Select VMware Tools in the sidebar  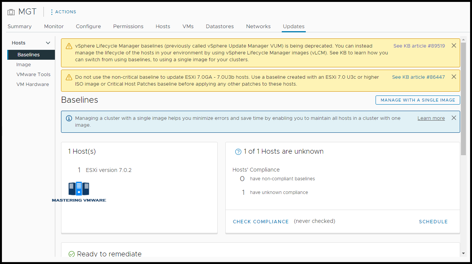pos(34,75)
